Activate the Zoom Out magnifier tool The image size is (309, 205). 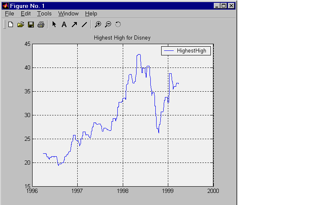click(108, 25)
